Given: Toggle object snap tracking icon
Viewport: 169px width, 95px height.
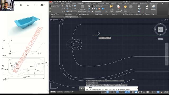Looking at the screenshot, I should click(x=126, y=92).
